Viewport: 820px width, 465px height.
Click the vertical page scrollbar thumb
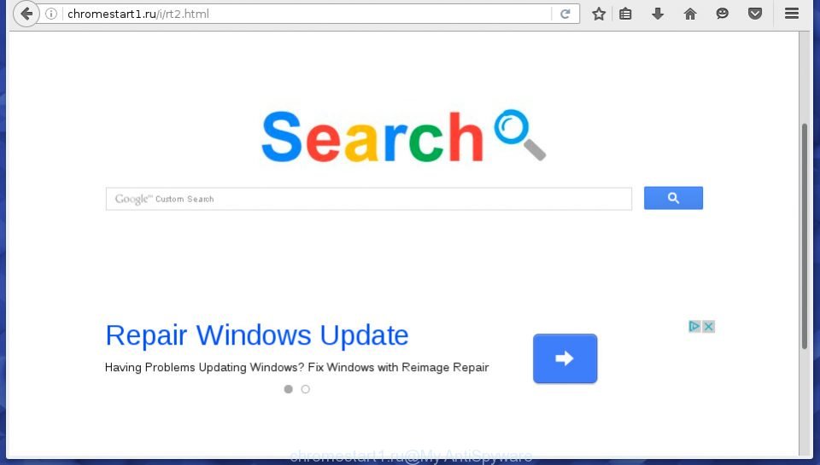tap(805, 236)
